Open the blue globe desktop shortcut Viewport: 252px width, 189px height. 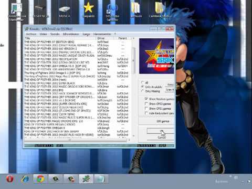click(112, 12)
